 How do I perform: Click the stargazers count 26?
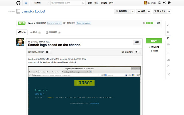tap(149, 11)
